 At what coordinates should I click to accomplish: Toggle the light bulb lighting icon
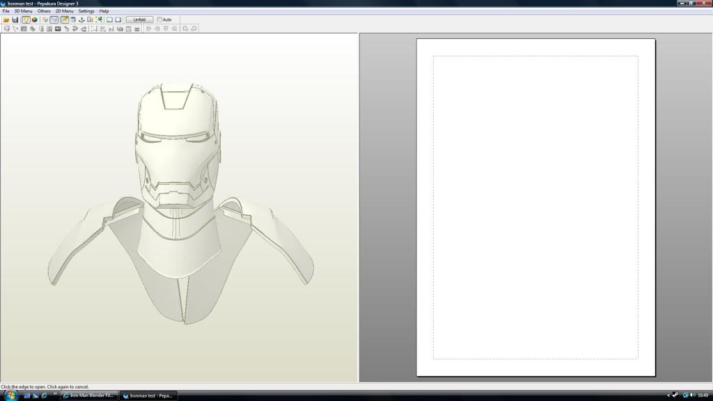tap(26, 19)
